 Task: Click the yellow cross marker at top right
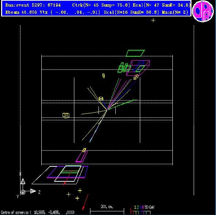(153, 20)
